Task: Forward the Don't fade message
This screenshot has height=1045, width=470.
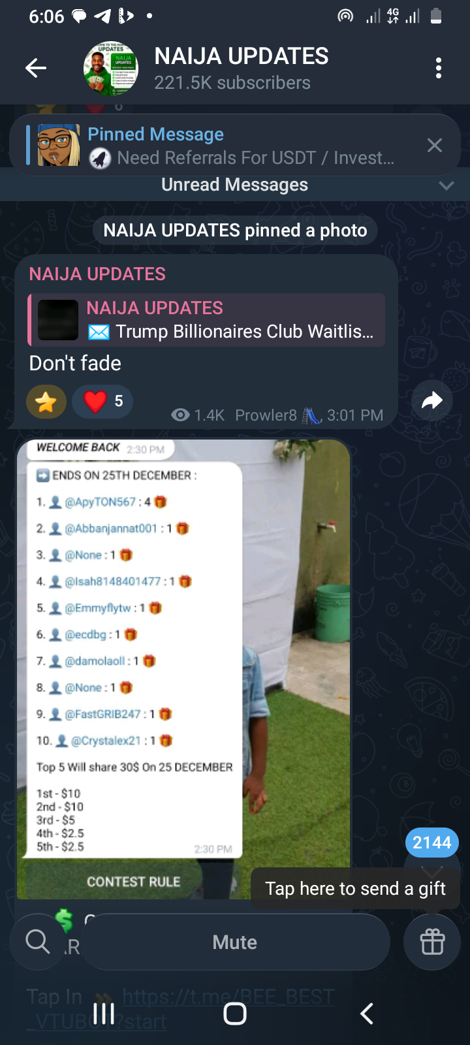Action: tap(432, 401)
